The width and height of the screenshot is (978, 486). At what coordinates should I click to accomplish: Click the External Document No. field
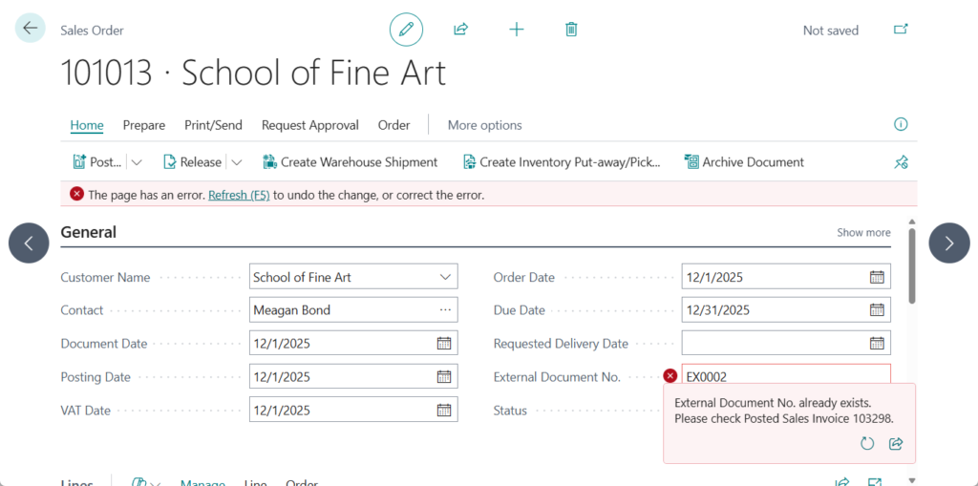pos(783,376)
